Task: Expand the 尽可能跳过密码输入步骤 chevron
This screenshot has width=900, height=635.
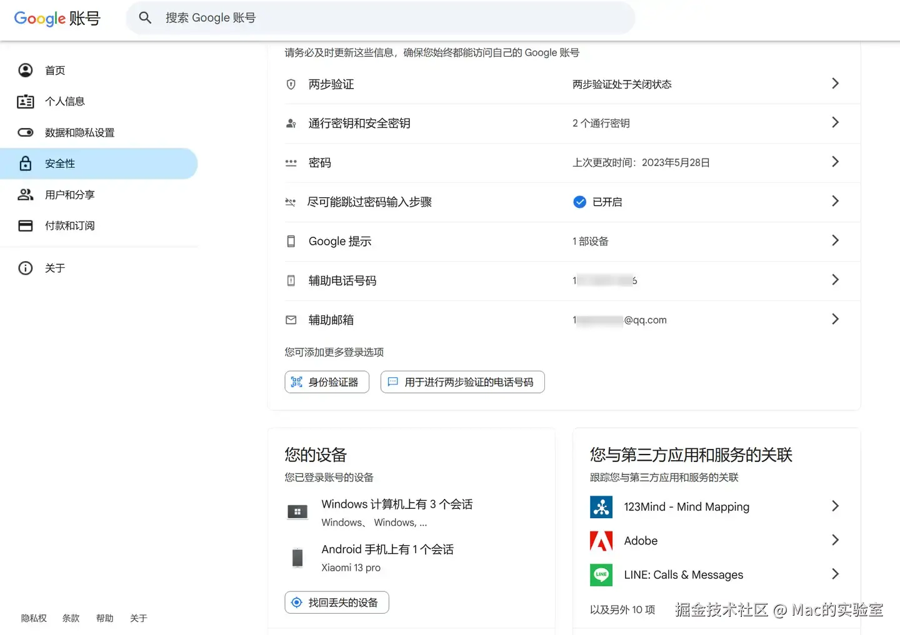Action: pyautogui.click(x=835, y=202)
